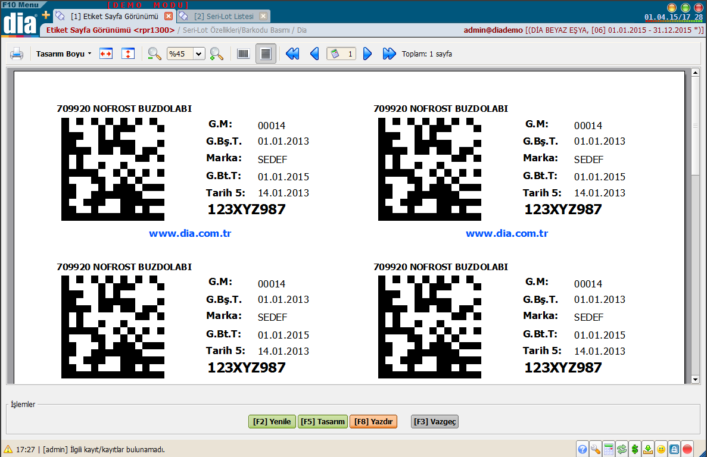This screenshot has height=457, width=707.
Task: Close the Etiket Sayfa Görünümü tab
Action: (169, 16)
